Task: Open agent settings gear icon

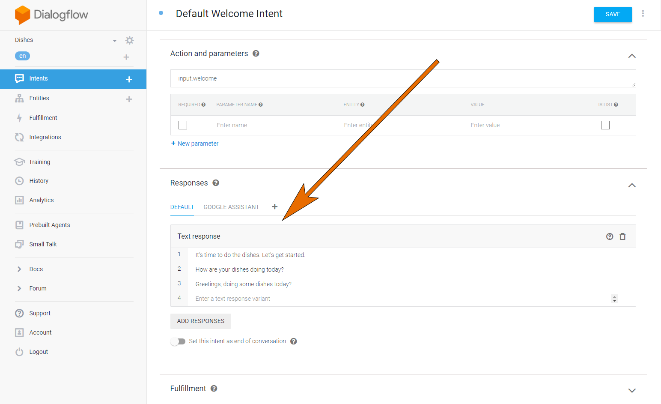Action: [x=129, y=40]
